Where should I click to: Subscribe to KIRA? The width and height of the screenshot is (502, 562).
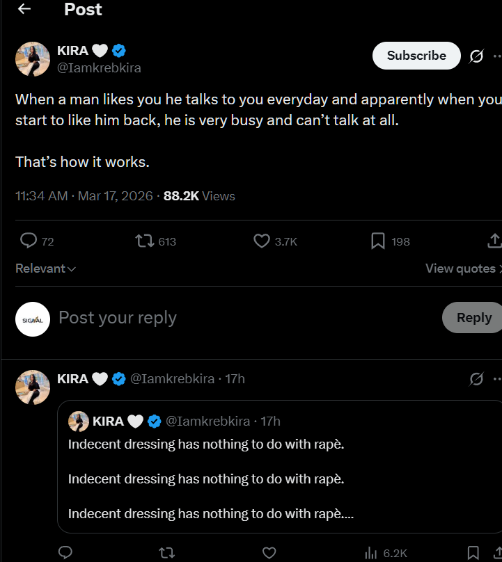416,56
